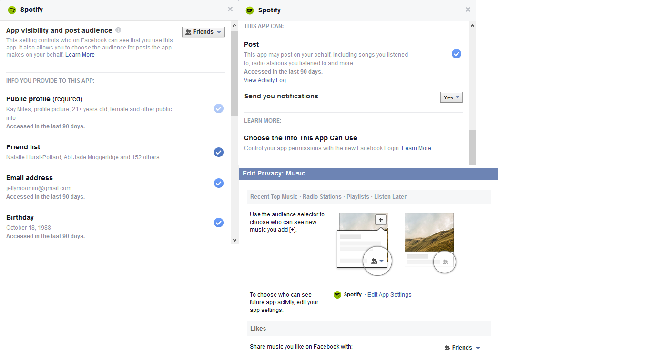Click Send you notifications label

(x=281, y=96)
